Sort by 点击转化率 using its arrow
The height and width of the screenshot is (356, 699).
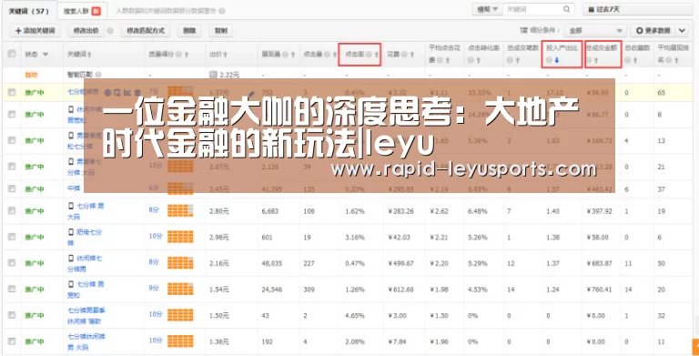pos(479,60)
